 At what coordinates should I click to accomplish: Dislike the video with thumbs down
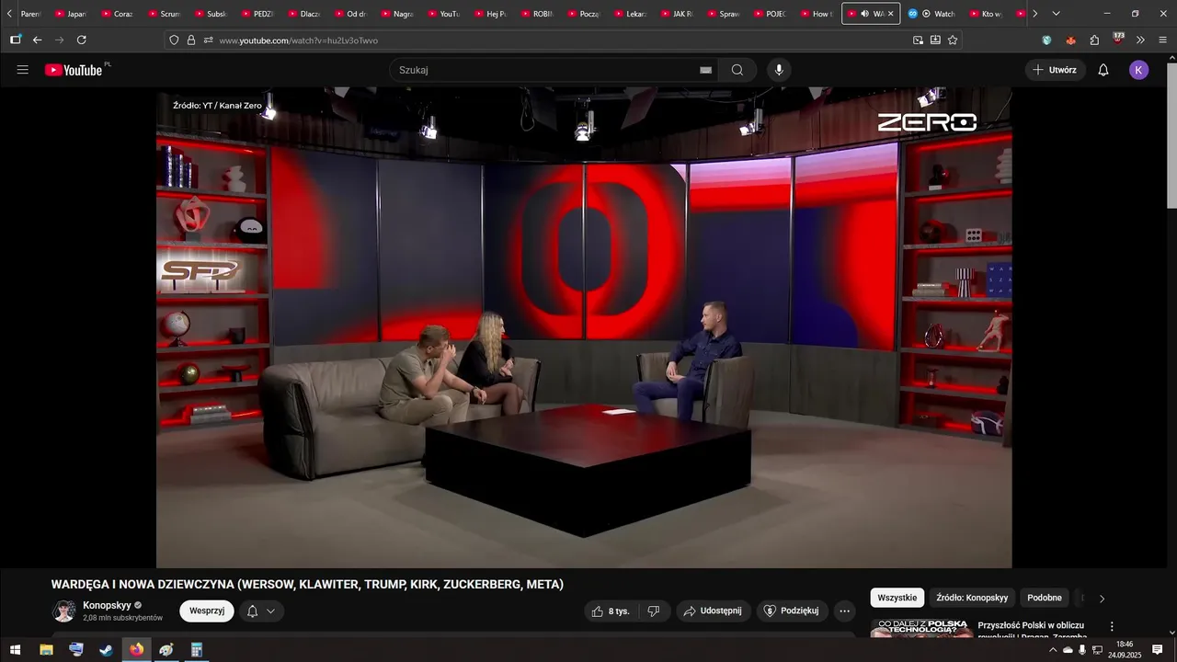[x=654, y=611]
